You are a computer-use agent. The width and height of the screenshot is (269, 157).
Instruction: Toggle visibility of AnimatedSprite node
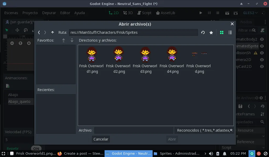tap(262, 46)
